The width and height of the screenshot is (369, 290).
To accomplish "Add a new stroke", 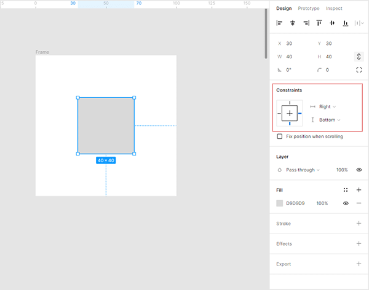I will pos(359,224).
